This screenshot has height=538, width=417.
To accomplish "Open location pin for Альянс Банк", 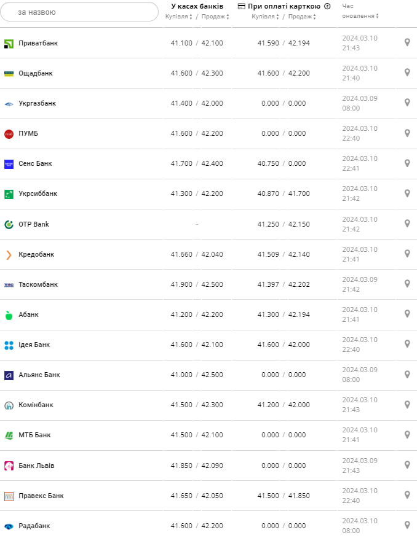I will coord(407,374).
